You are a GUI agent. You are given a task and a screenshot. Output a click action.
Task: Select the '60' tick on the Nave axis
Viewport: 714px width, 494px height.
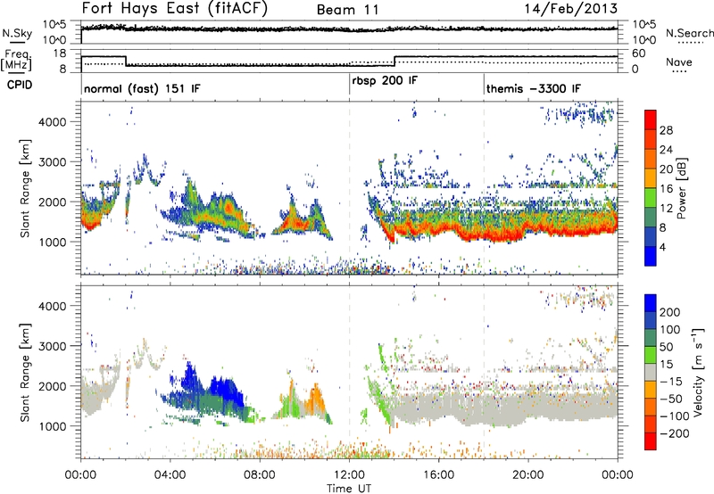click(x=638, y=54)
